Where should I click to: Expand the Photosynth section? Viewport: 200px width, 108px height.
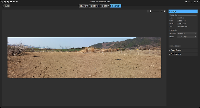point(183,54)
